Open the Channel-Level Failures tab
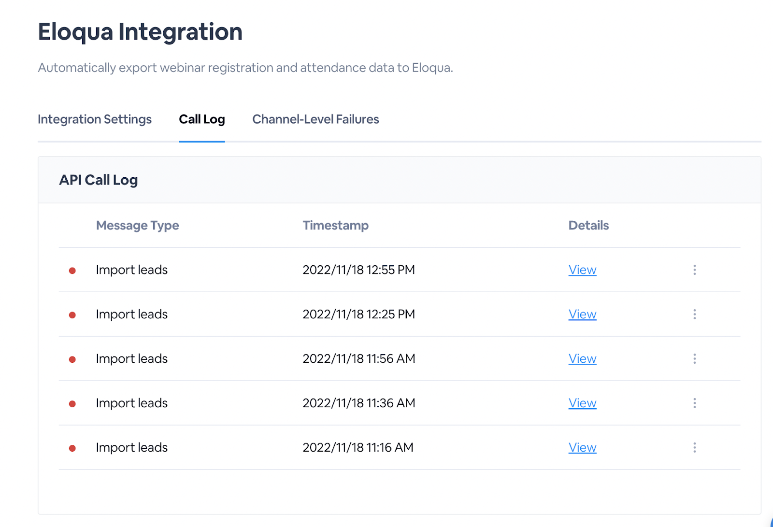 tap(315, 119)
